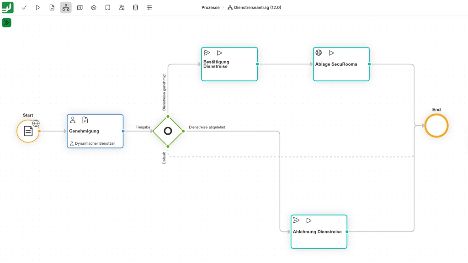This screenshot has height=263, width=468.
Task: Click the checkmark validation icon in toolbar
Action: pyautogui.click(x=24, y=7)
